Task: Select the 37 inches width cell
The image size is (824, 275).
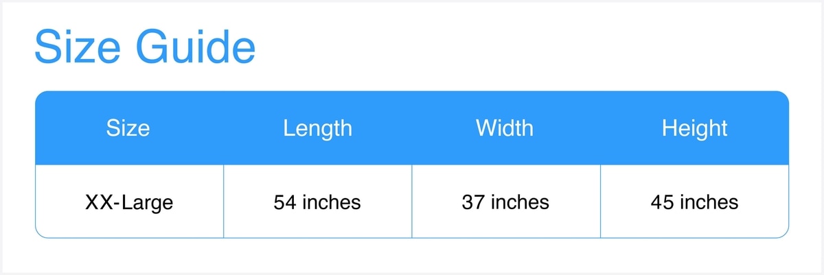Action: 505,202
